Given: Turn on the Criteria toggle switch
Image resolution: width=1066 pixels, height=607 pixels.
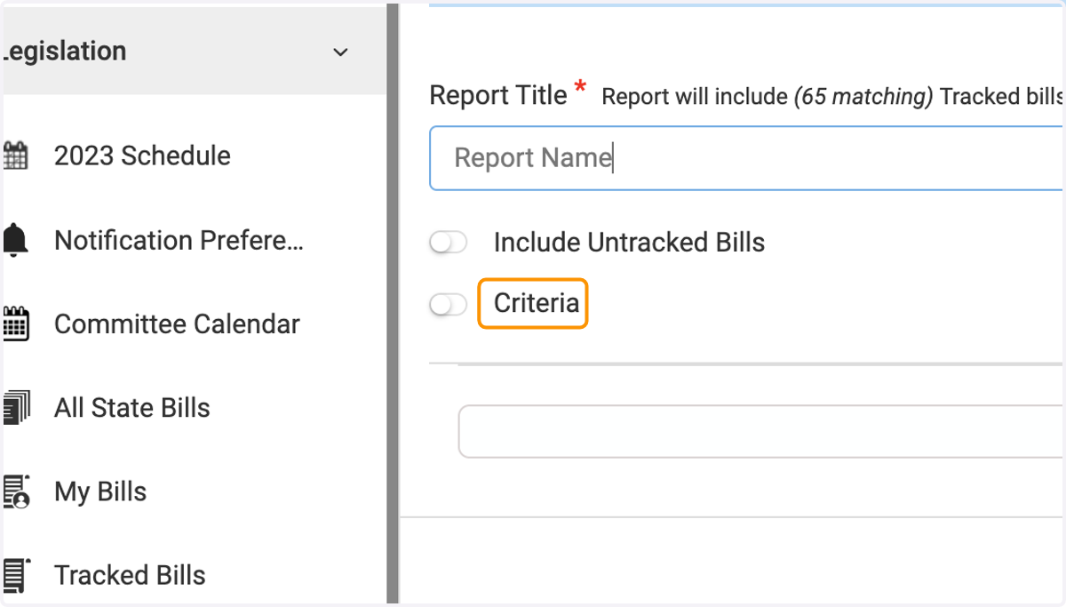Looking at the screenshot, I should pyautogui.click(x=448, y=305).
